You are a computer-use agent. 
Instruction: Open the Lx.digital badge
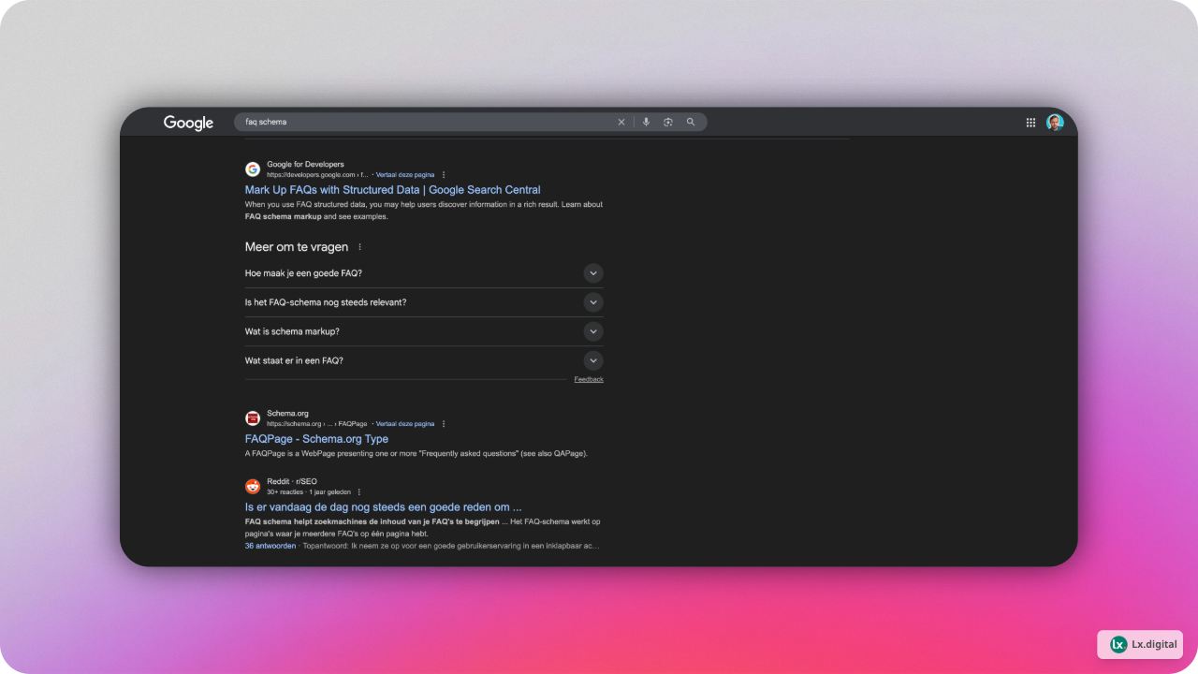click(x=1140, y=644)
